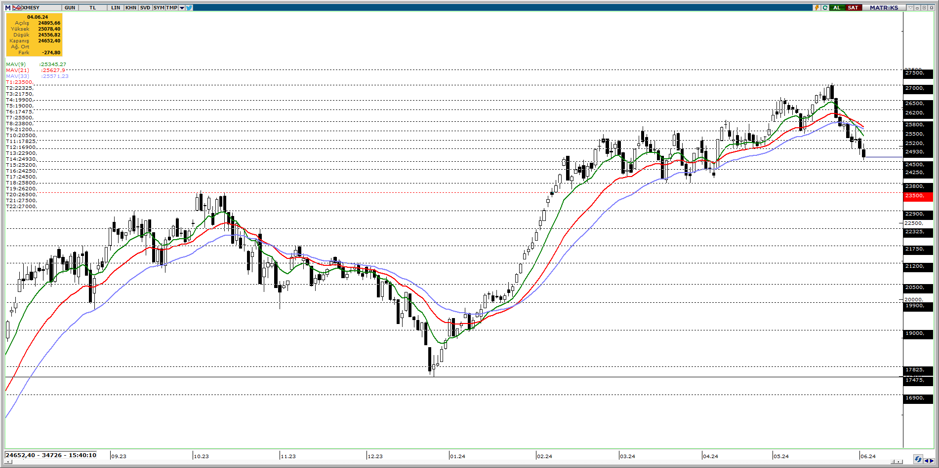Viewport: 939px width, 468px height.
Task: Select the SYM toolbar item
Action: tap(159, 7)
